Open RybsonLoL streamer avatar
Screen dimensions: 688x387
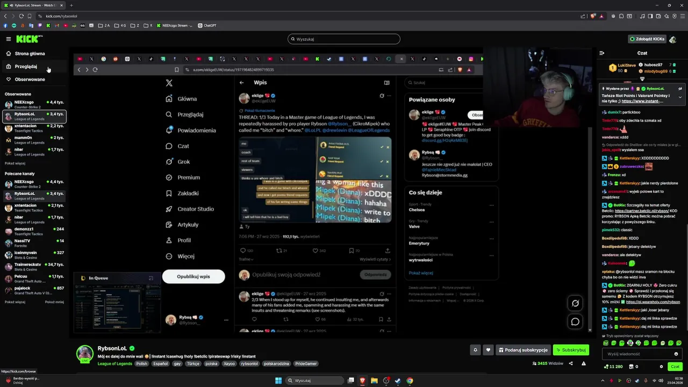tap(84, 353)
